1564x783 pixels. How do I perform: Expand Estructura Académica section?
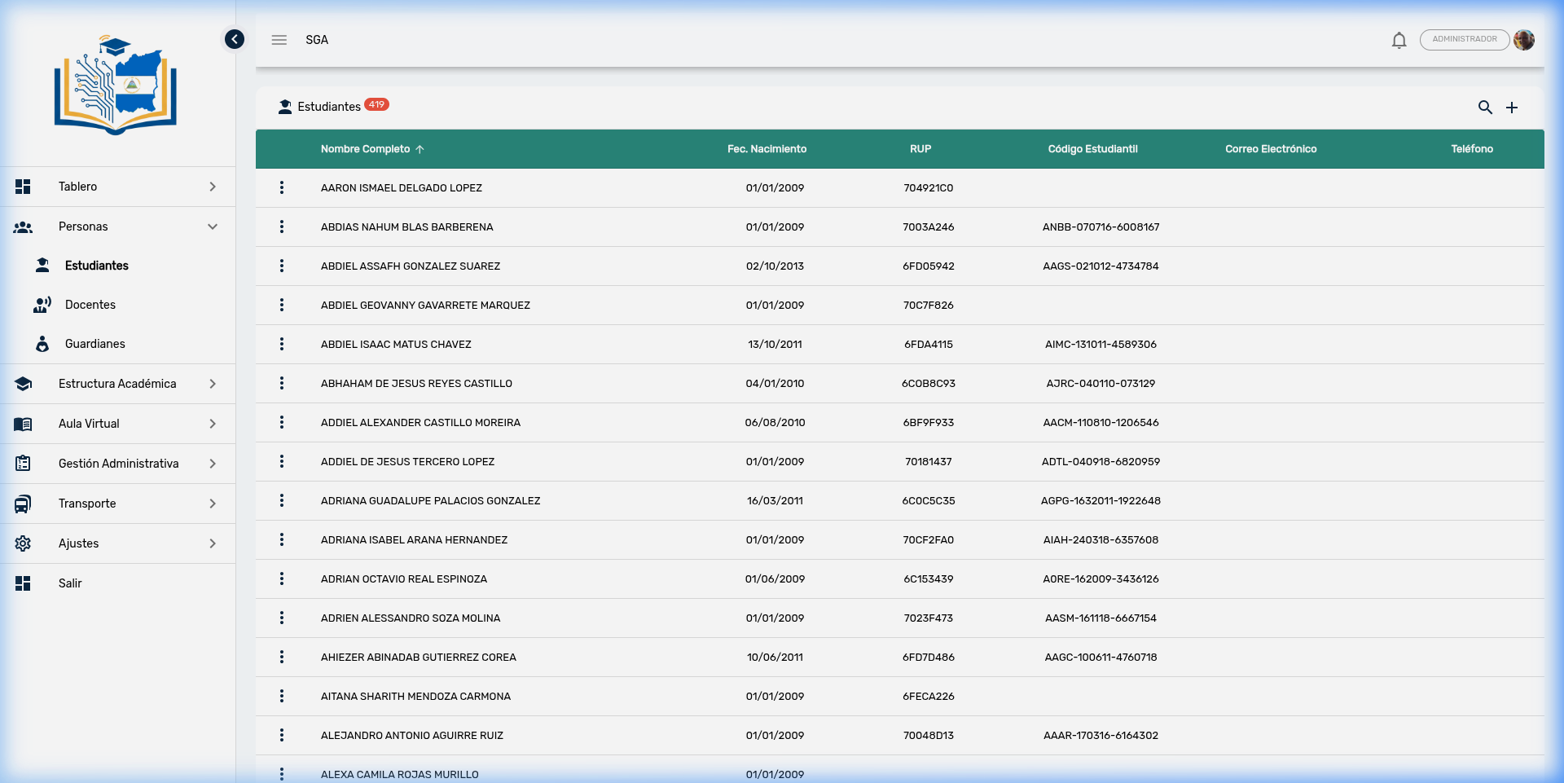pos(118,384)
